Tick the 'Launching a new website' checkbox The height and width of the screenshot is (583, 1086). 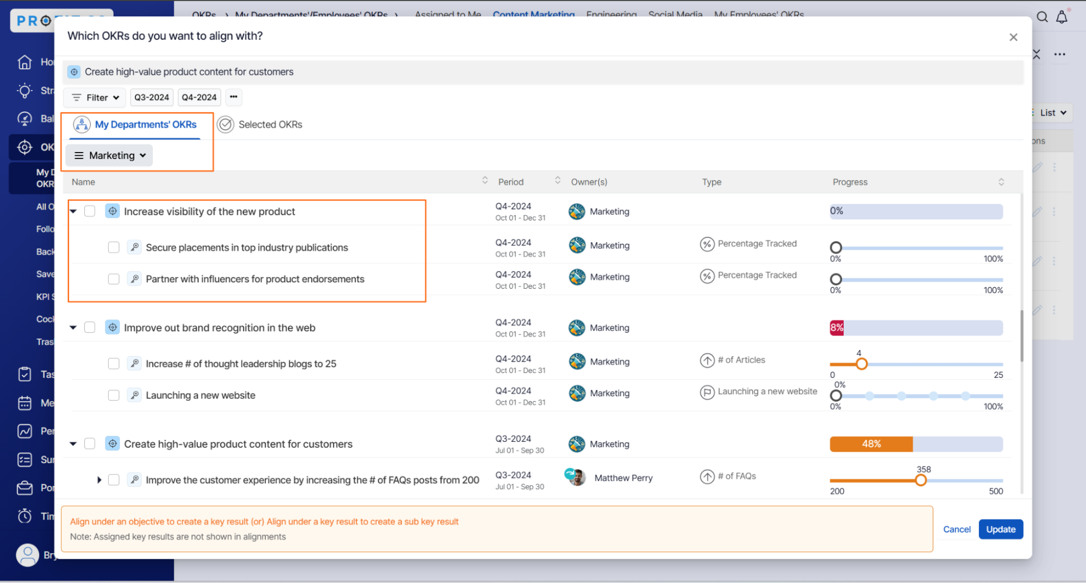click(114, 395)
